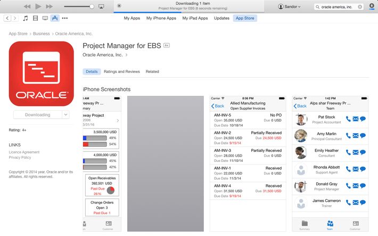Adjust the volume slider knob
378x236 pixels.
pos(92,6)
